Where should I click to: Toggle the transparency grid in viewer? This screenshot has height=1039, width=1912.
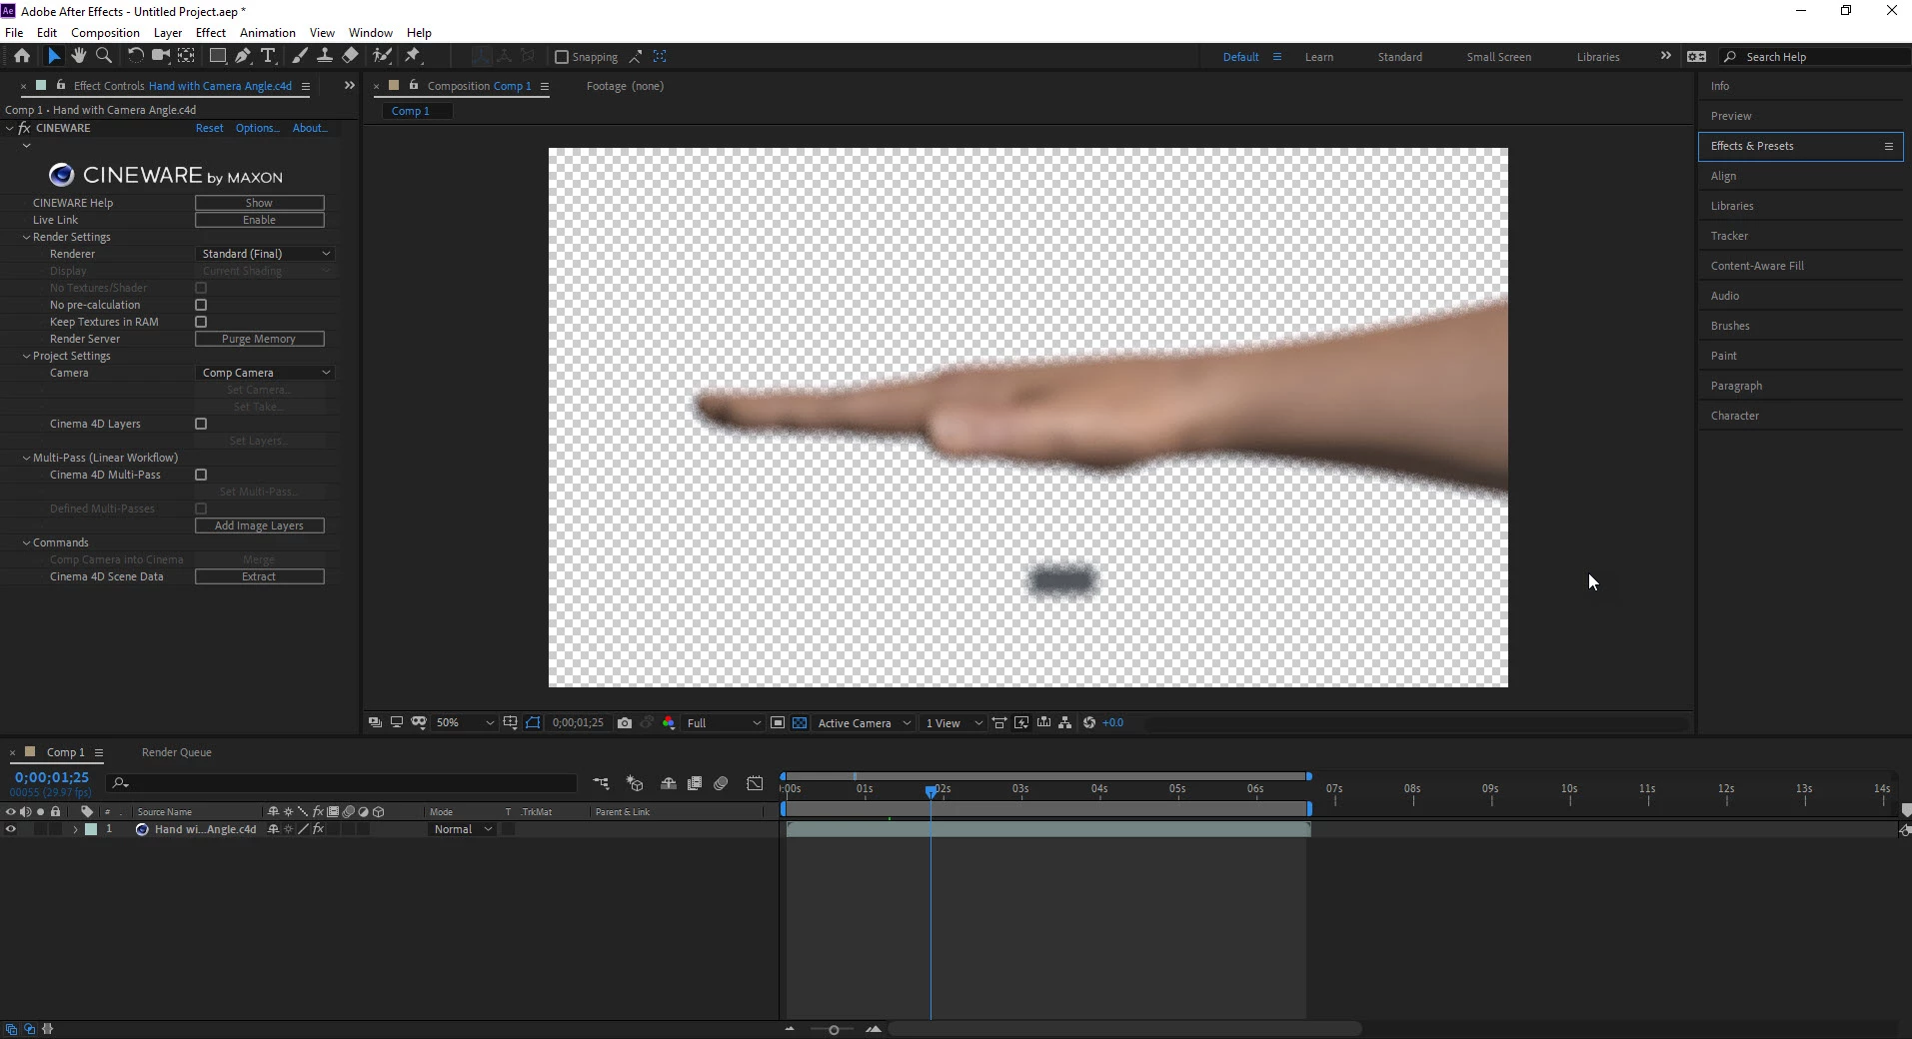tap(800, 722)
